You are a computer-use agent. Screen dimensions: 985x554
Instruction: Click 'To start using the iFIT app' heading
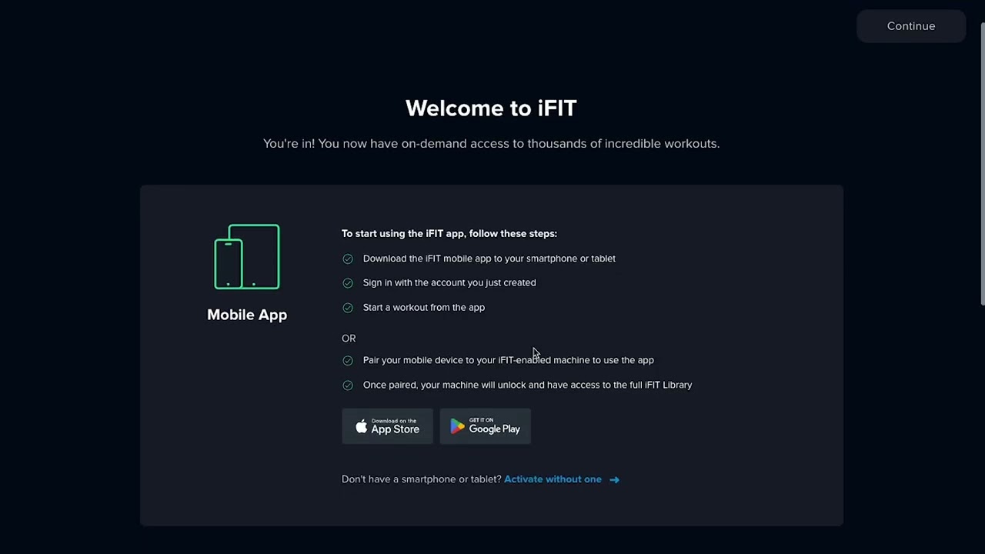[x=449, y=233]
